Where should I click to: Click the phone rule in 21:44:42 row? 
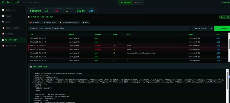[x=129, y=50]
